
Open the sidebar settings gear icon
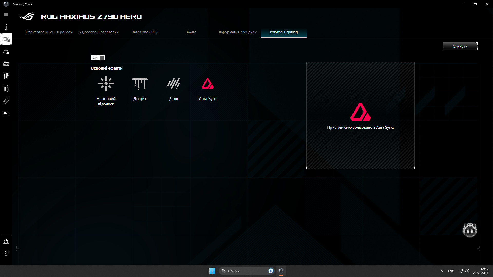pyautogui.click(x=6, y=253)
